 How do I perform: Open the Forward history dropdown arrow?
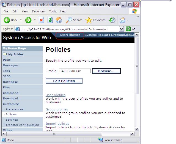pyautogui.click(x=35, y=20)
